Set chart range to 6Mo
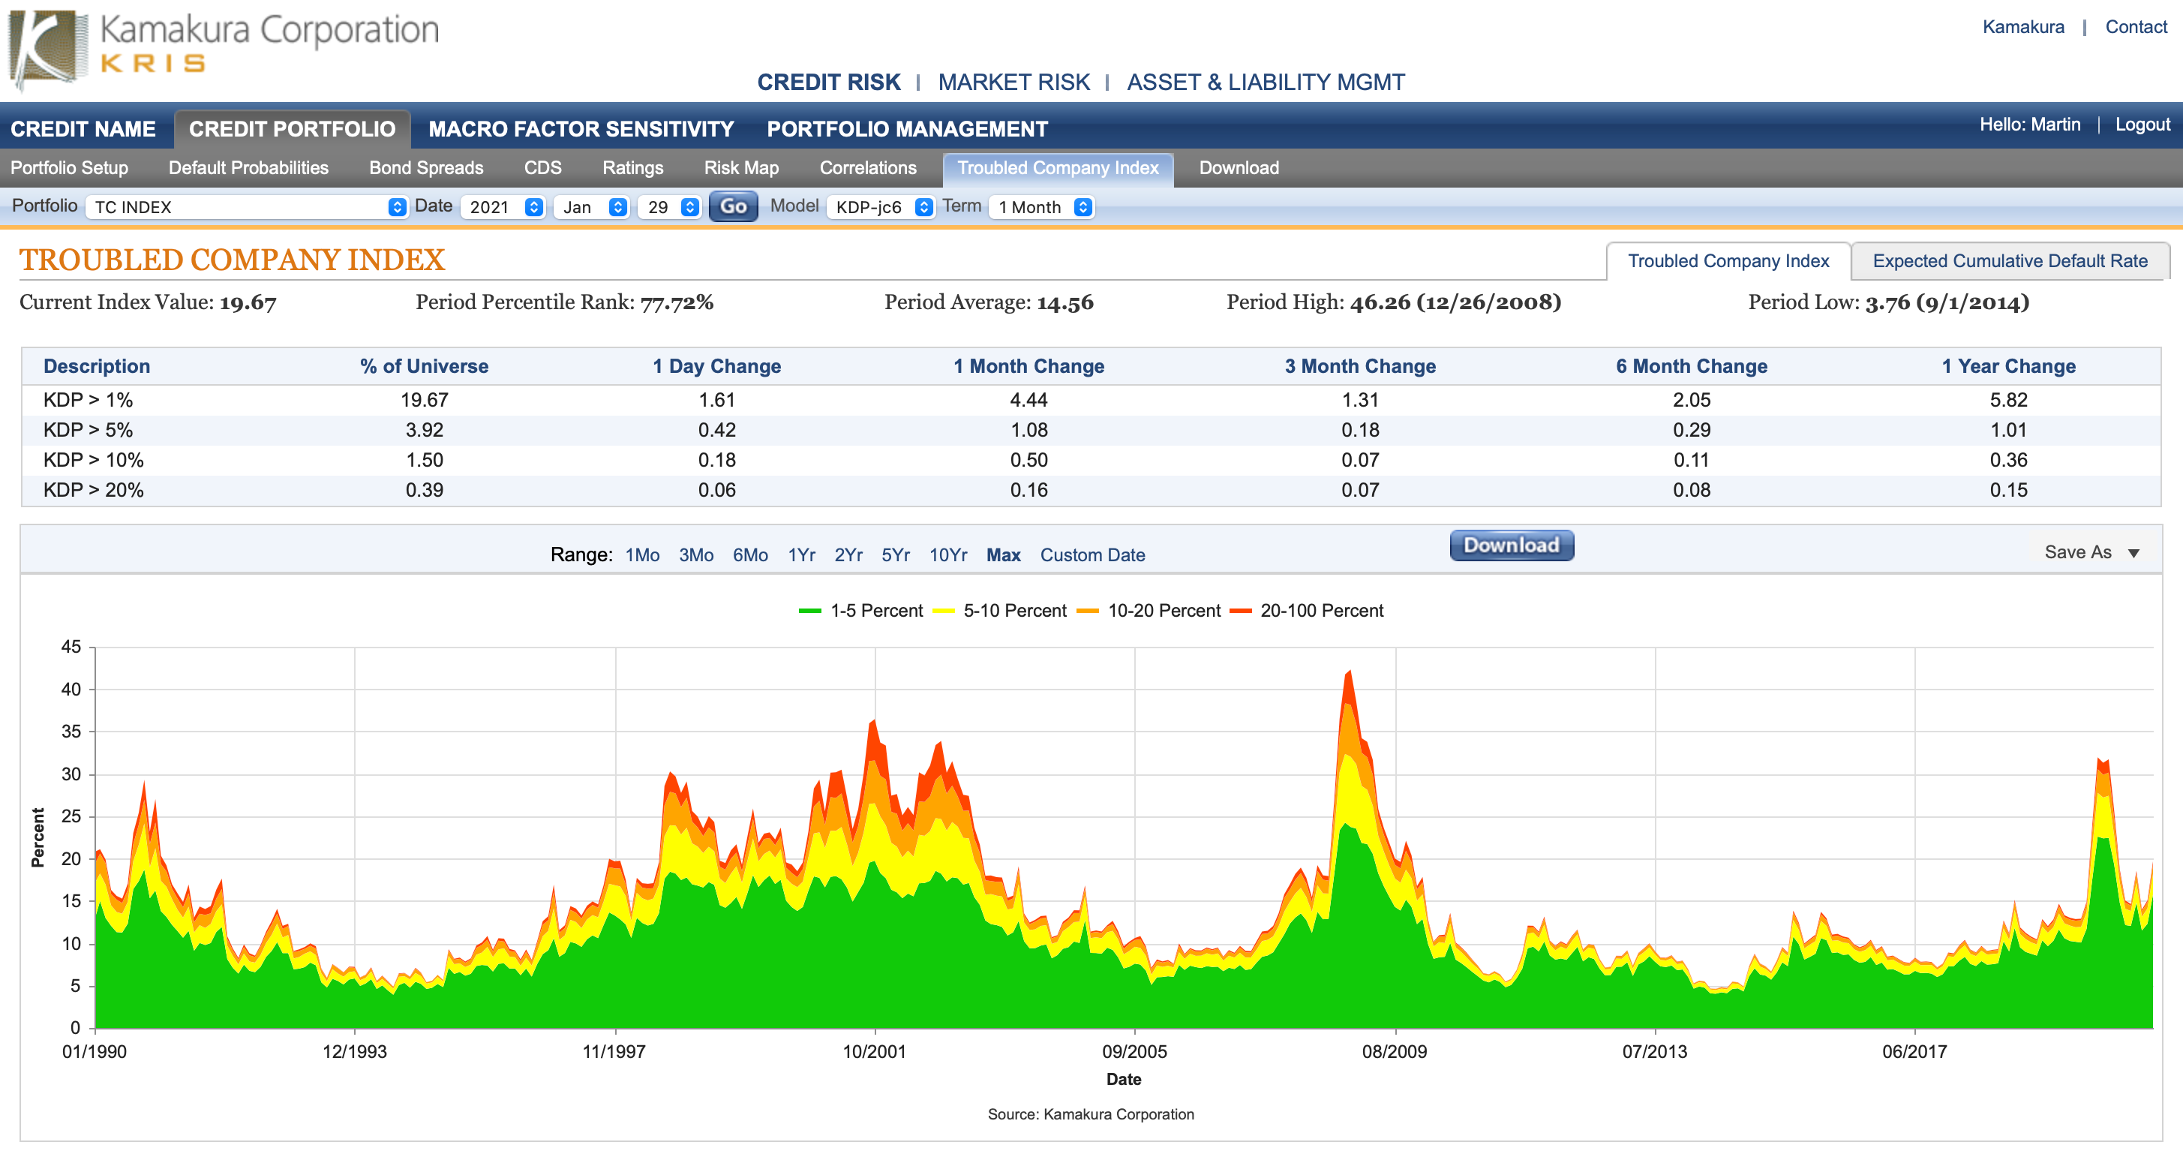 [750, 554]
